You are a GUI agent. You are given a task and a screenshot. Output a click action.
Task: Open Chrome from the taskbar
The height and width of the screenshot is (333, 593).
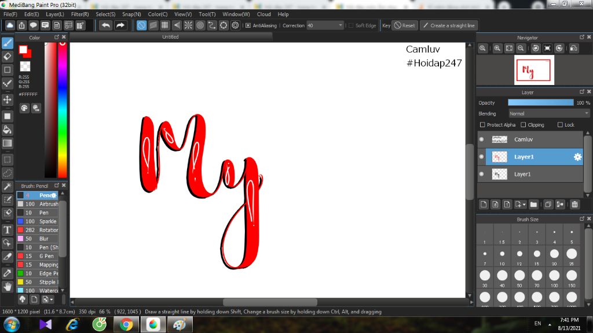click(126, 324)
